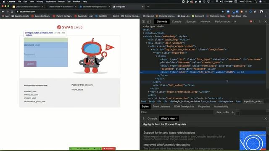Select the login_logo div line
The height and width of the screenshot is (151, 269).
tap(169, 39)
